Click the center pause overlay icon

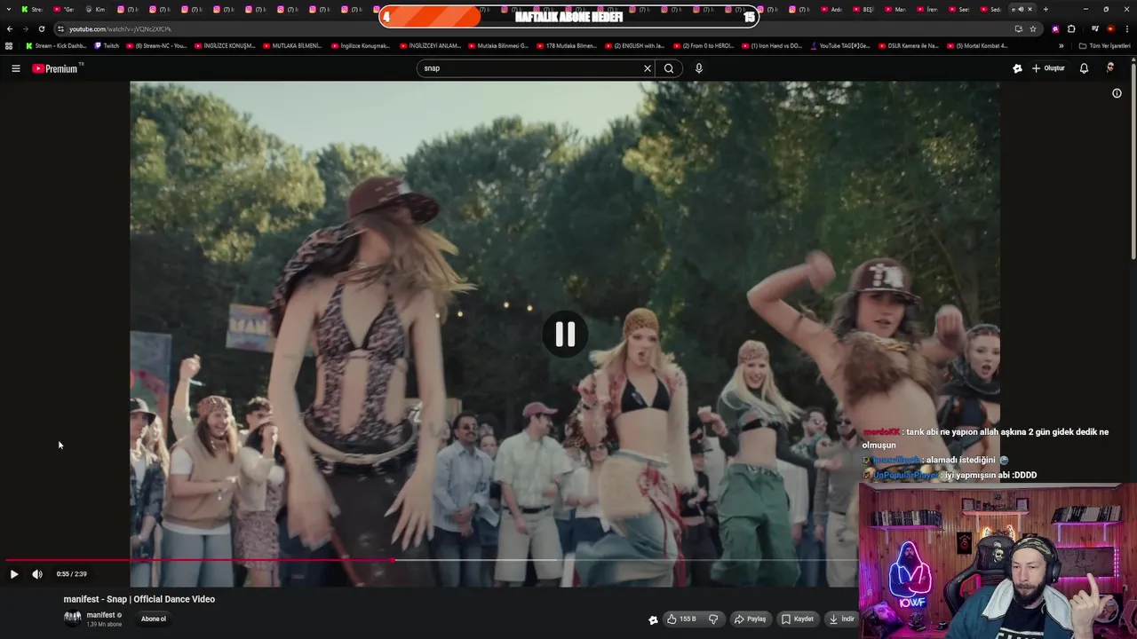pyautogui.click(x=565, y=335)
